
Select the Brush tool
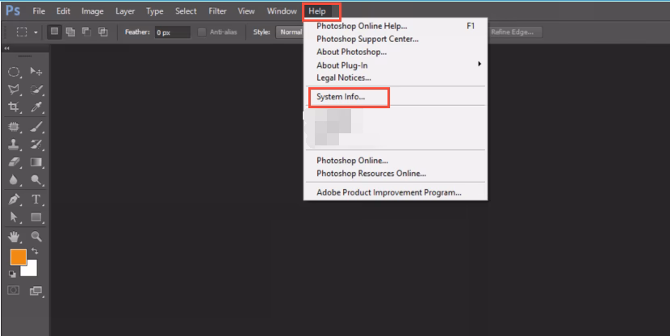point(36,127)
